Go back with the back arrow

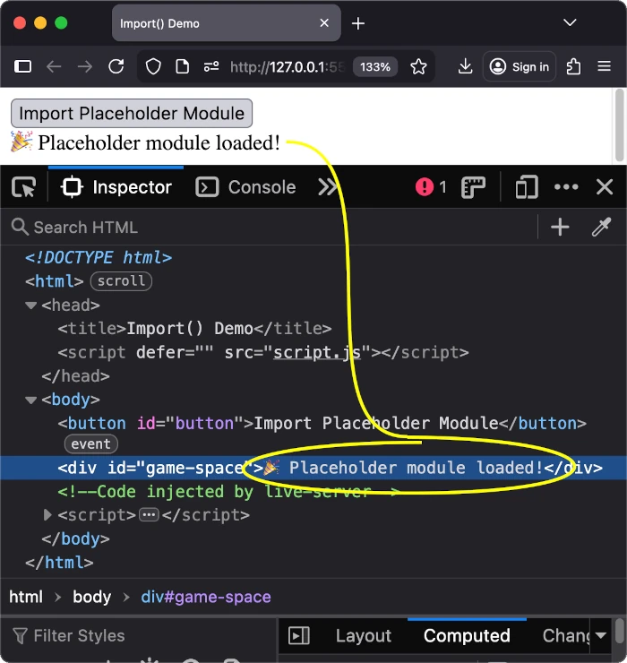click(54, 67)
